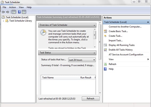Screen dimensions: 151x107
Task: Click the Actions pane title
Action: coord(108,18)
